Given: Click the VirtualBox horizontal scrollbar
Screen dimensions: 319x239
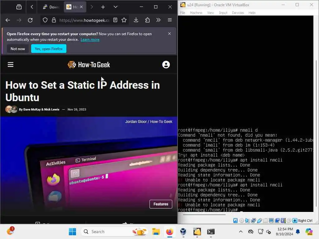Looking at the screenshot, I should pyautogui.click(x=204, y=214).
